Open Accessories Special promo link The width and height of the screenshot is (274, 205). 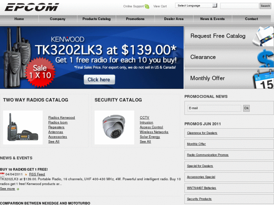tap(201, 177)
